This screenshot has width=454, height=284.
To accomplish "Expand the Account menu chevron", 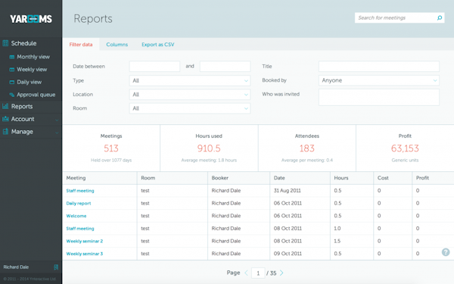I will [57, 120].
